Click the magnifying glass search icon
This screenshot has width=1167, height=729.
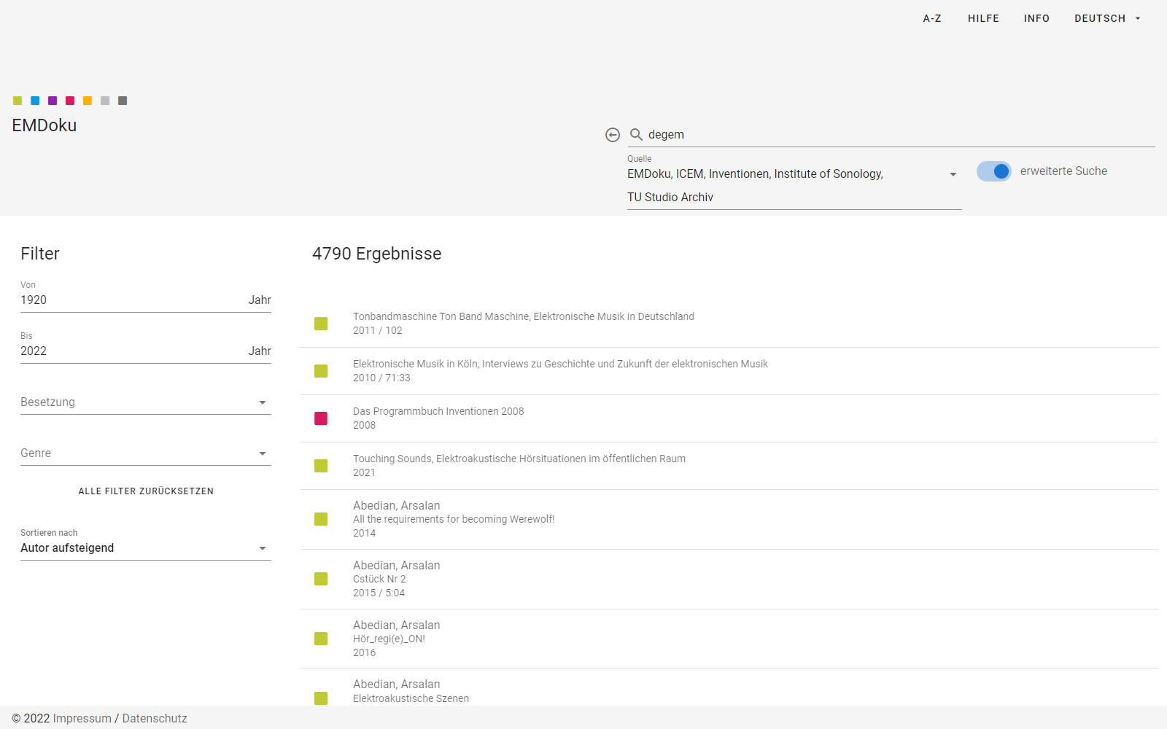(x=636, y=135)
